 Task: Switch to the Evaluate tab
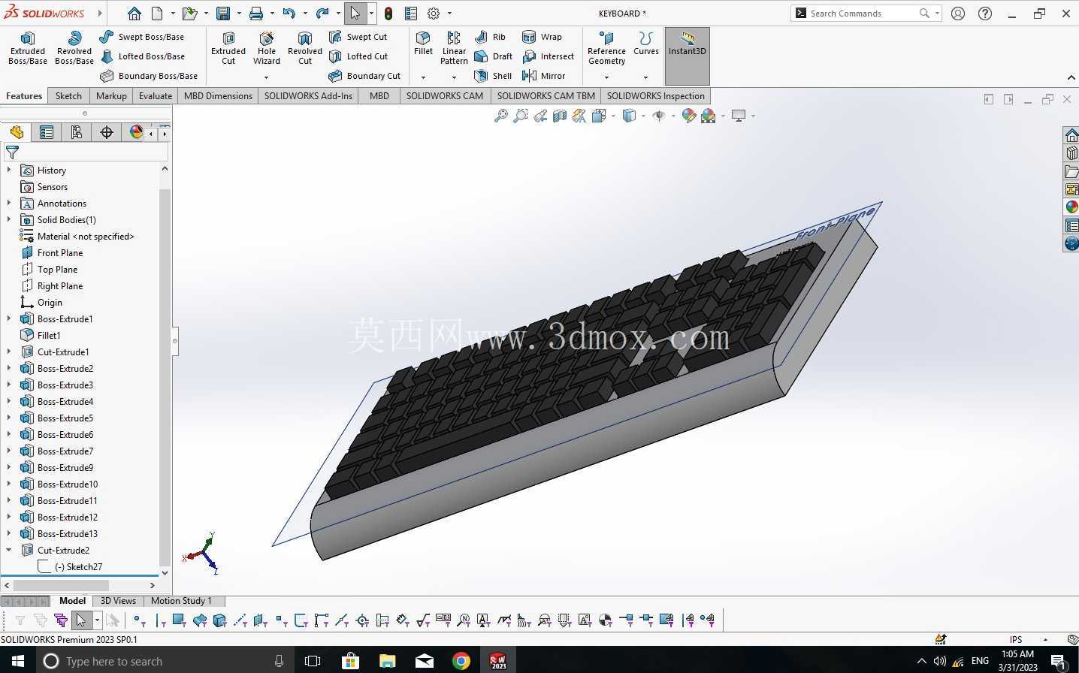[156, 96]
